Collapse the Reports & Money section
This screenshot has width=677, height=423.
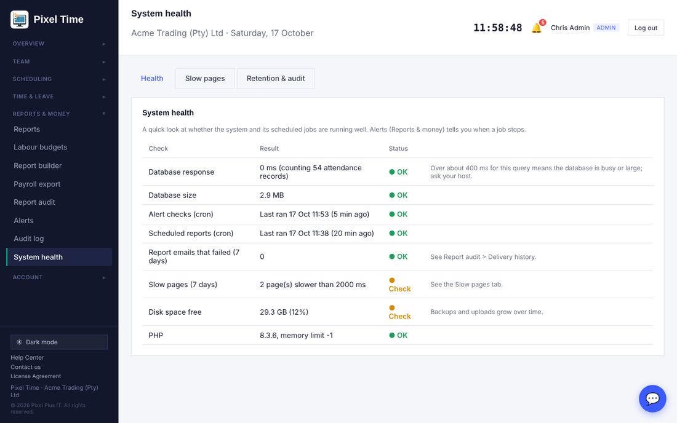(59, 114)
